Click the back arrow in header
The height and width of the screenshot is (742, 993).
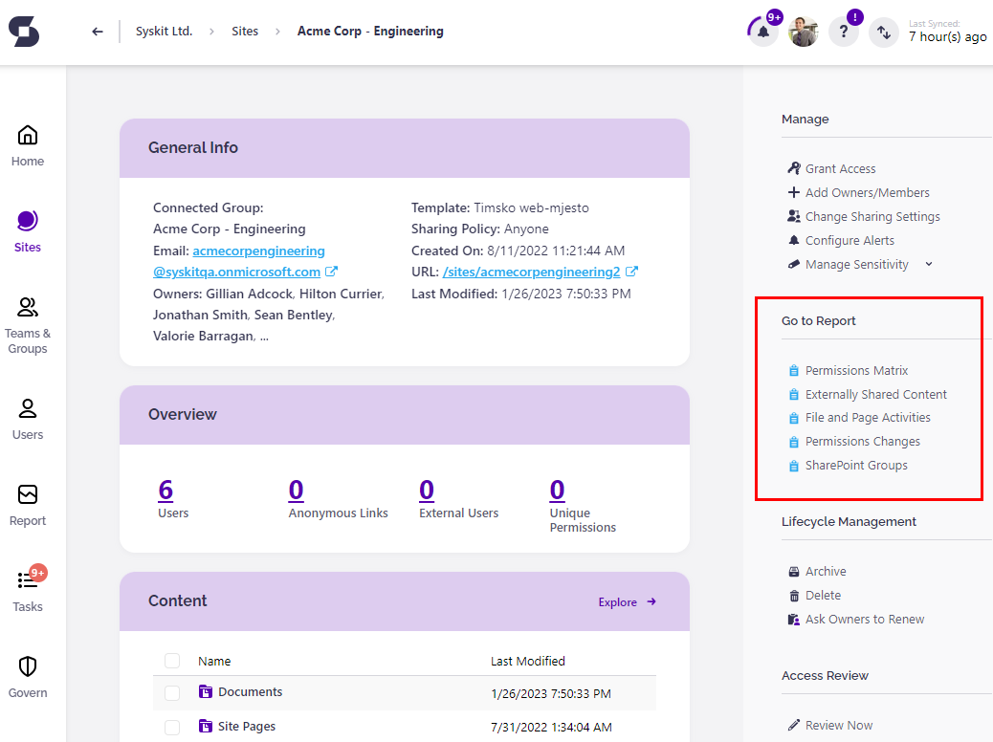(98, 32)
